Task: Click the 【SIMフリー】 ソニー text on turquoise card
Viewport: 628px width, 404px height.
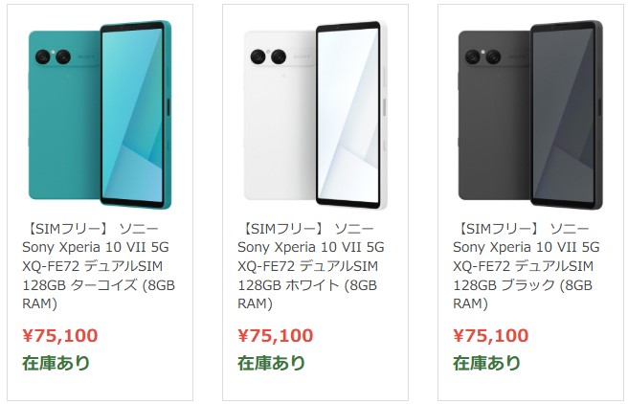Action: (93, 229)
